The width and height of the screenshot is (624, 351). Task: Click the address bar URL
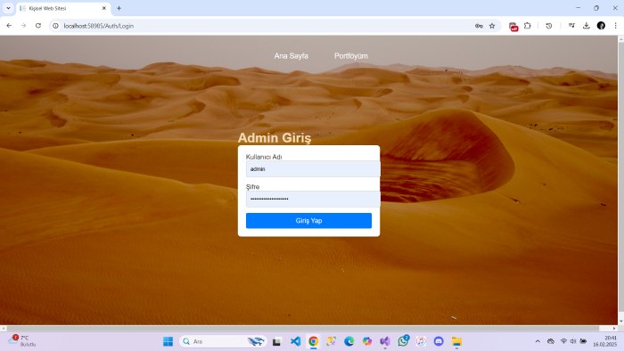(99, 26)
